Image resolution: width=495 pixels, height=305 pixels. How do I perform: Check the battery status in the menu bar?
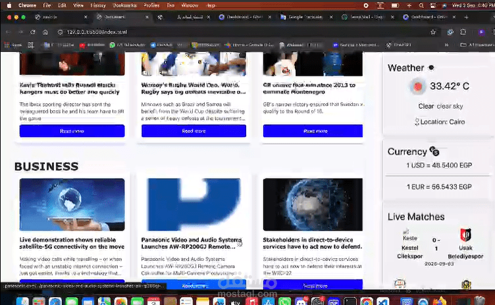(395, 5)
